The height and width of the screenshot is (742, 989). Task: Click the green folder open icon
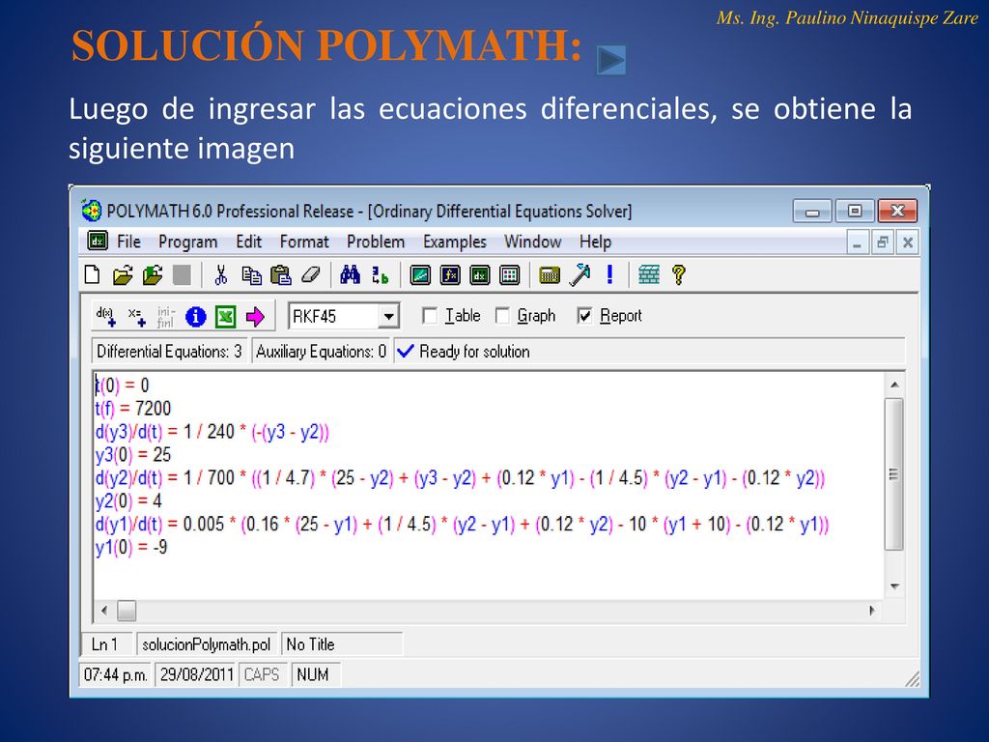152,275
